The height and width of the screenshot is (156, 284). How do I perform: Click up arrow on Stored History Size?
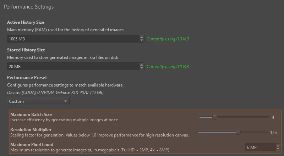pos(142,65)
